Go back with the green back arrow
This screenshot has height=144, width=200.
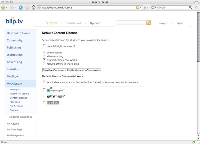coord(3,7)
